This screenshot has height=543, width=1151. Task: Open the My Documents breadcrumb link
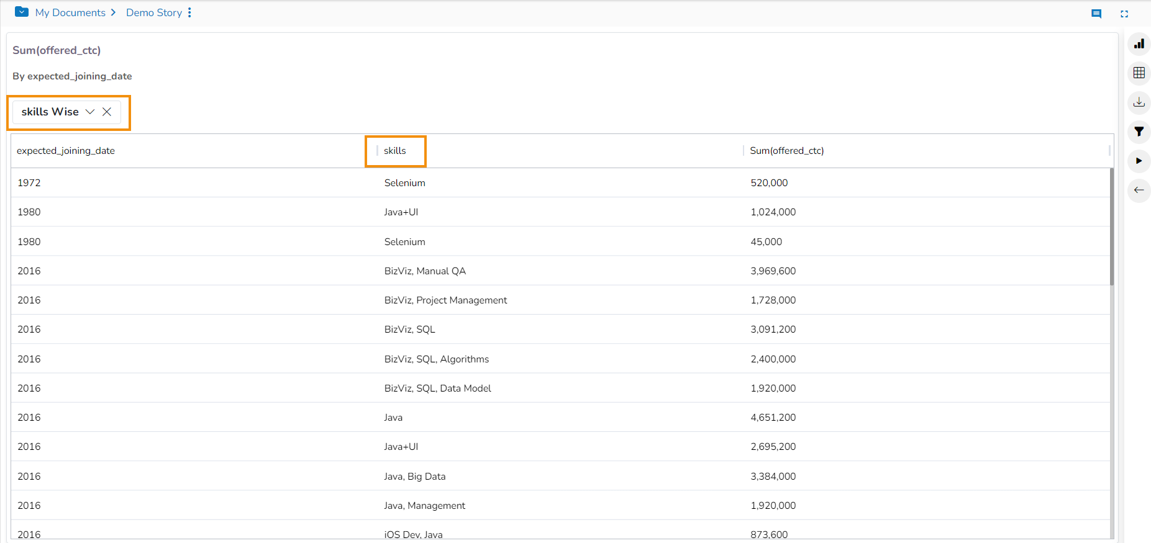click(70, 12)
